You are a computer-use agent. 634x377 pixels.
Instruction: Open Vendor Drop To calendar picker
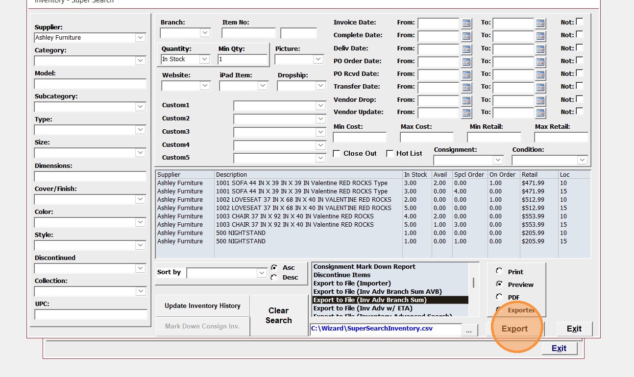[x=540, y=100]
